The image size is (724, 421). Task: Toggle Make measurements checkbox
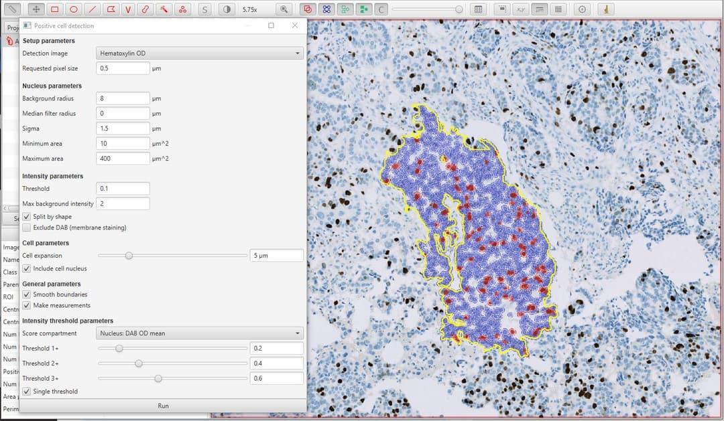pos(27,305)
